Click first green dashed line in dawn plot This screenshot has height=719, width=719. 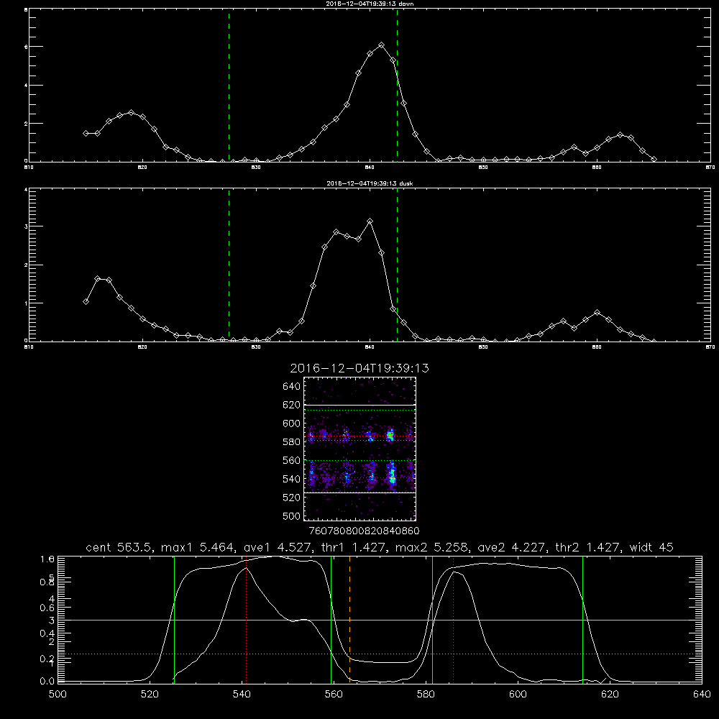point(229,86)
